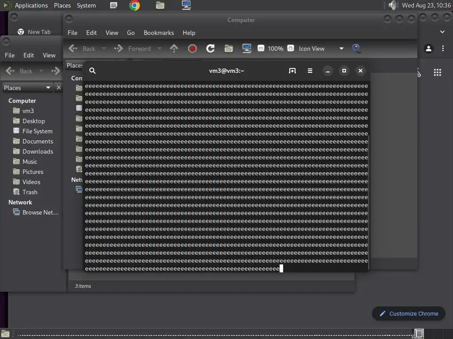Reload the current location
This screenshot has height=339, width=453.
click(210, 49)
